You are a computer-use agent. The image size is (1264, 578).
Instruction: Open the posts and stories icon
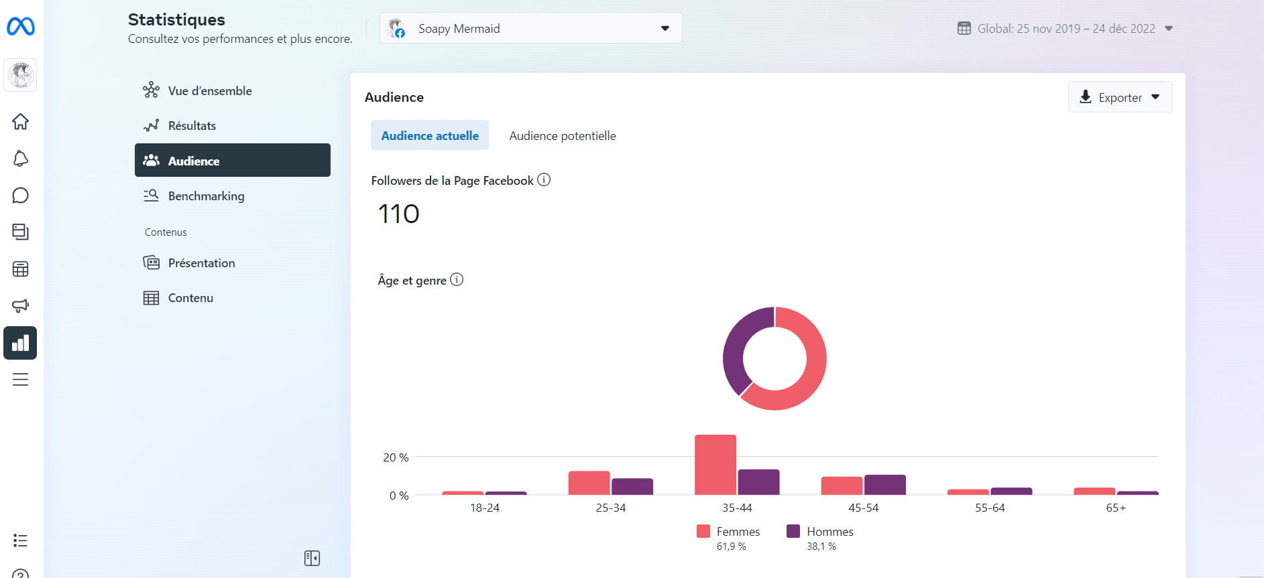pyautogui.click(x=20, y=232)
